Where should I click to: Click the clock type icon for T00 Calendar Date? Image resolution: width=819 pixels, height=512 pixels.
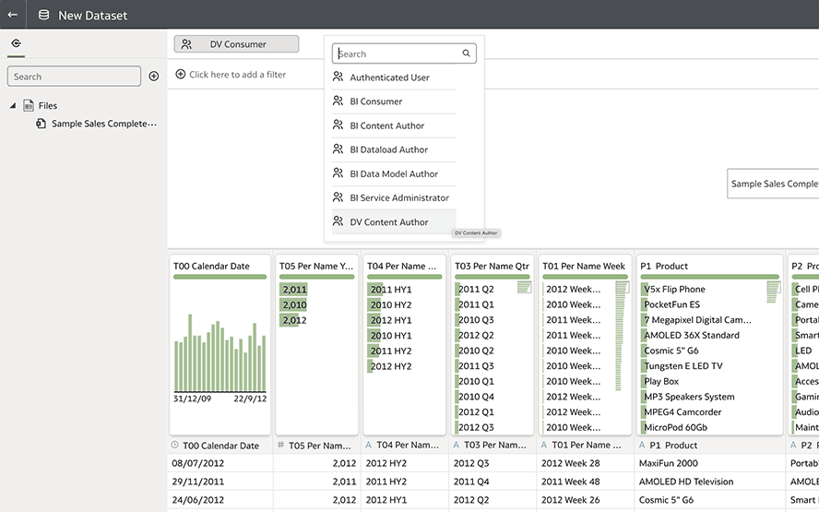[175, 445]
